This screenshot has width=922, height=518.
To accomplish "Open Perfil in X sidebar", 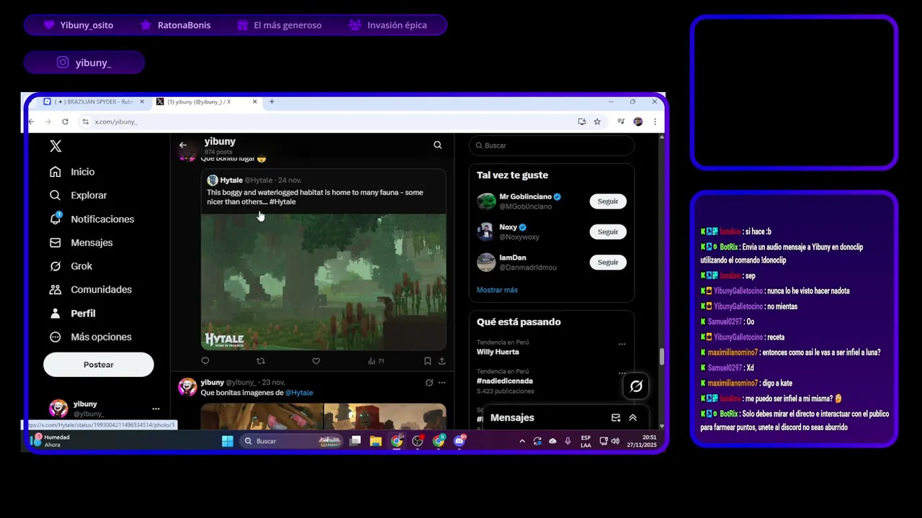I will (x=72, y=313).
